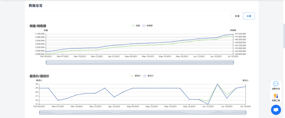Click the price peak data point at 30
This screenshot has height=118, width=285.
(217, 84)
